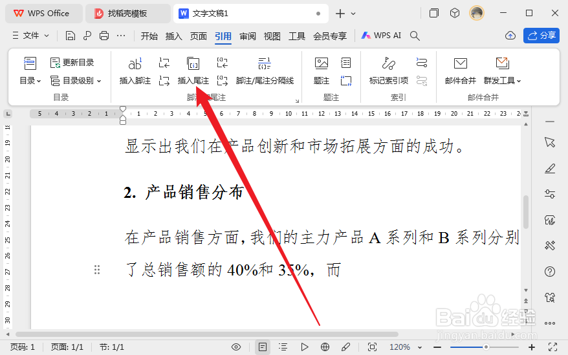The height and width of the screenshot is (355, 568).
Task: Open the search magnifier icon
Action: [x=415, y=36]
